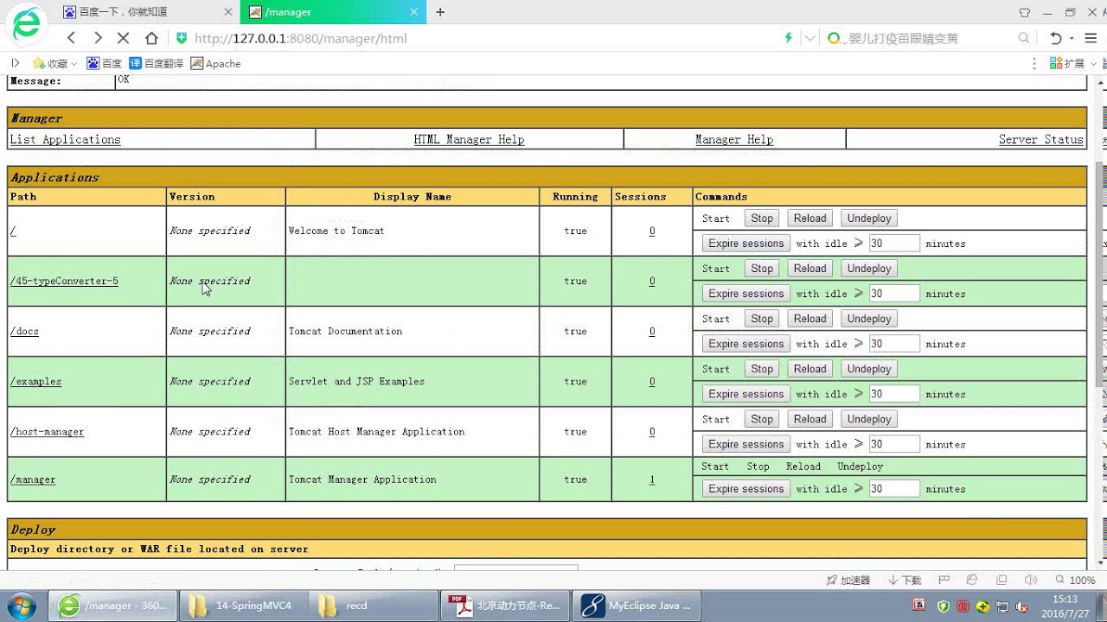
Task: Stop the /docs application
Action: pos(762,319)
